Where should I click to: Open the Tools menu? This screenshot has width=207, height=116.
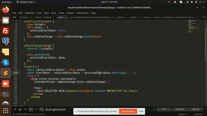pyautogui.click(x=61, y=13)
